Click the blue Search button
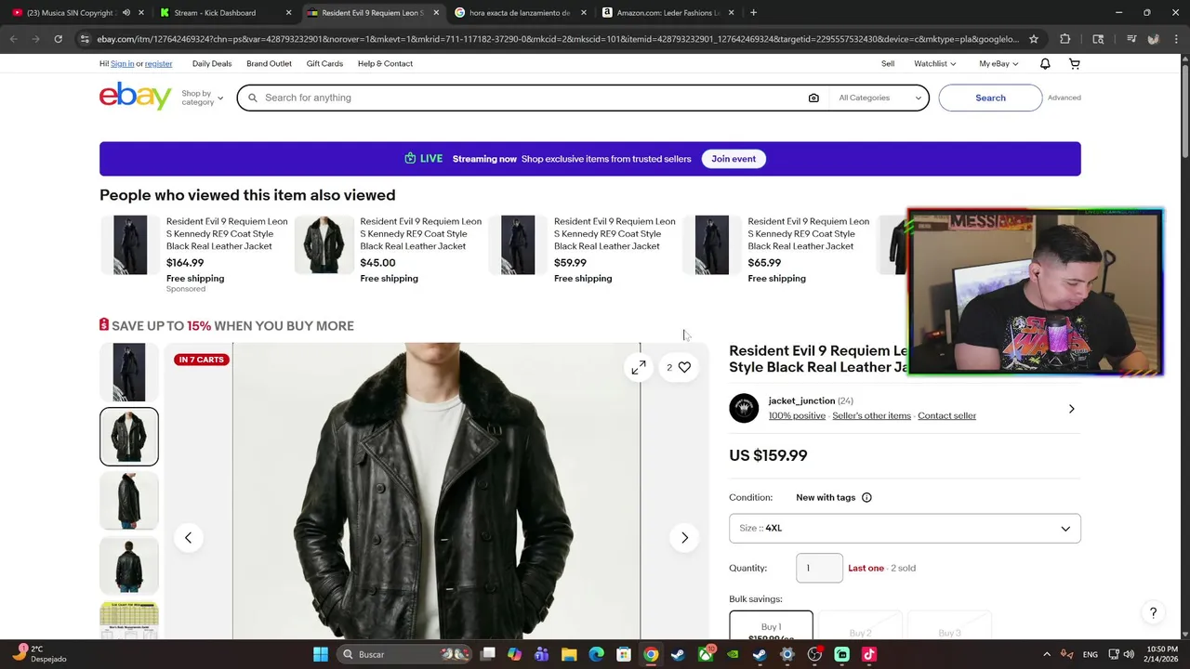Screen dimensions: 1190x669 click(x=990, y=98)
